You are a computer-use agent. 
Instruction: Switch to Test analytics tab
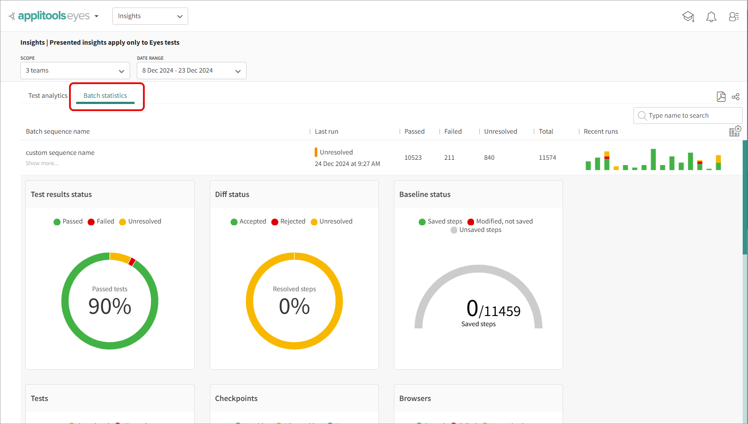click(x=48, y=96)
